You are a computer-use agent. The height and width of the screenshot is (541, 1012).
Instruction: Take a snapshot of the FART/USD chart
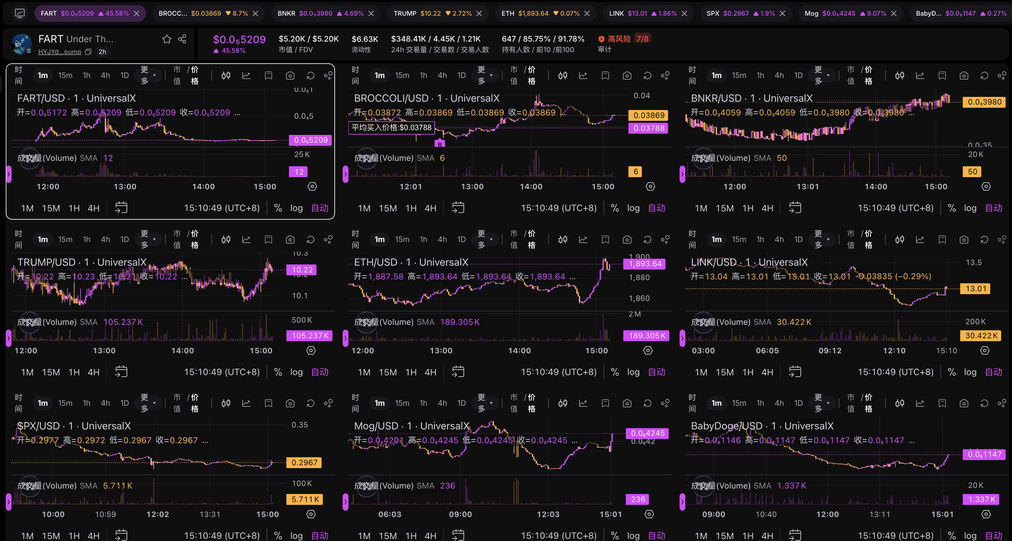[290, 75]
